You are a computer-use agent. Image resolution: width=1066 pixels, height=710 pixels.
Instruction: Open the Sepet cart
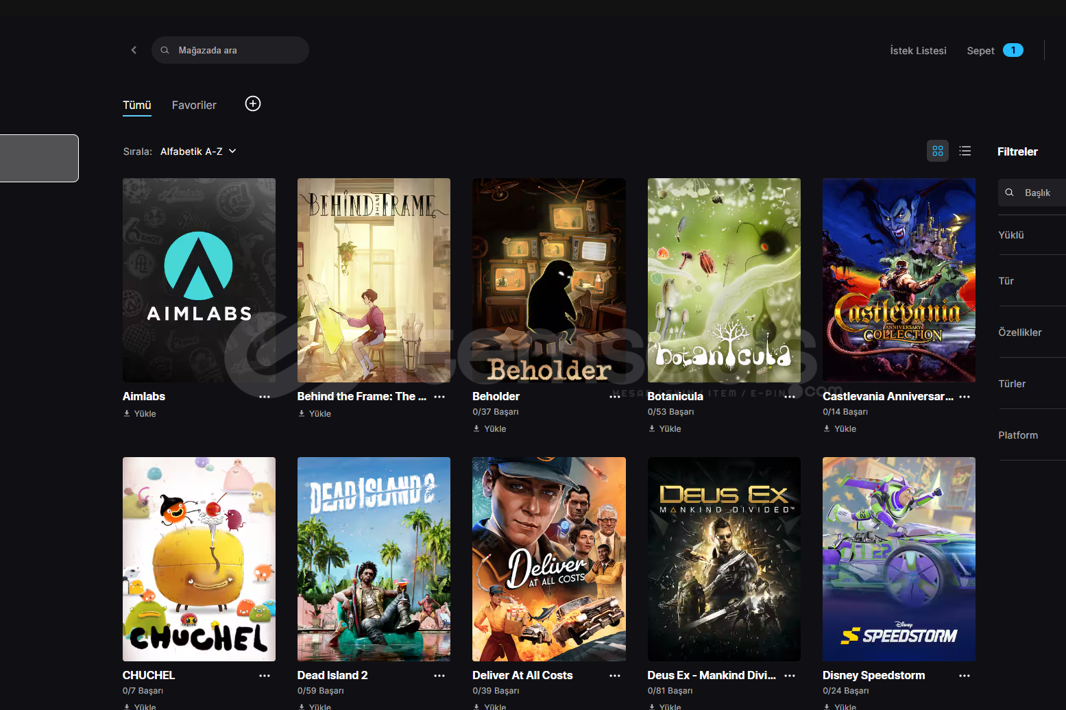(x=980, y=51)
